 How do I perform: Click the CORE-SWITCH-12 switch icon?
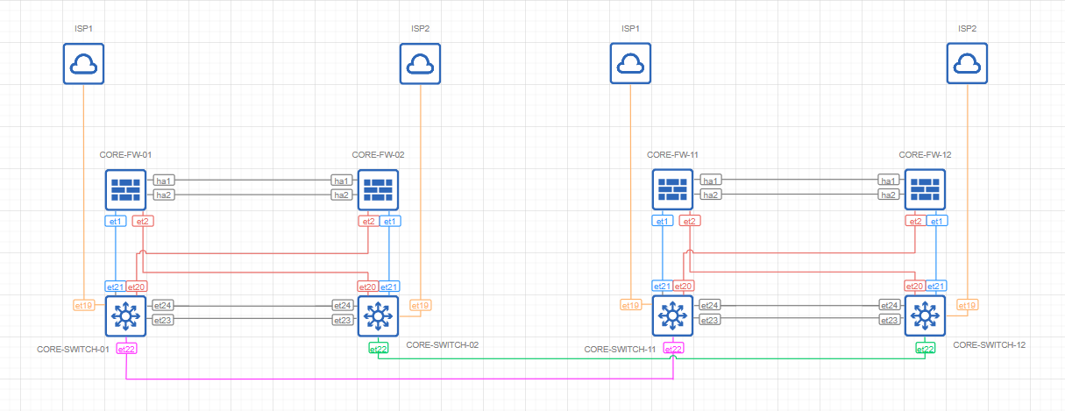click(x=925, y=315)
